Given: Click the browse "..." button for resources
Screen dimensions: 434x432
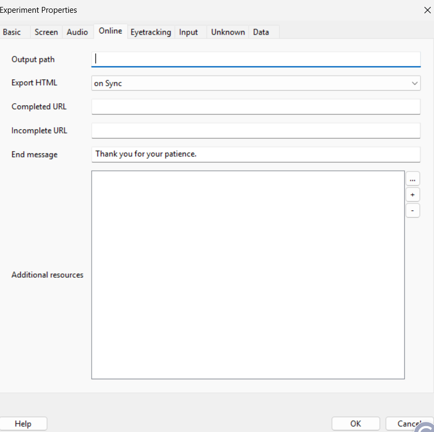Looking at the screenshot, I should click(413, 179).
